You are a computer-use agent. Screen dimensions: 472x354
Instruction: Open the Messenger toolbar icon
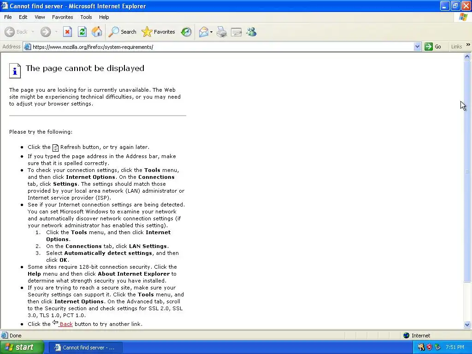pyautogui.click(x=251, y=32)
